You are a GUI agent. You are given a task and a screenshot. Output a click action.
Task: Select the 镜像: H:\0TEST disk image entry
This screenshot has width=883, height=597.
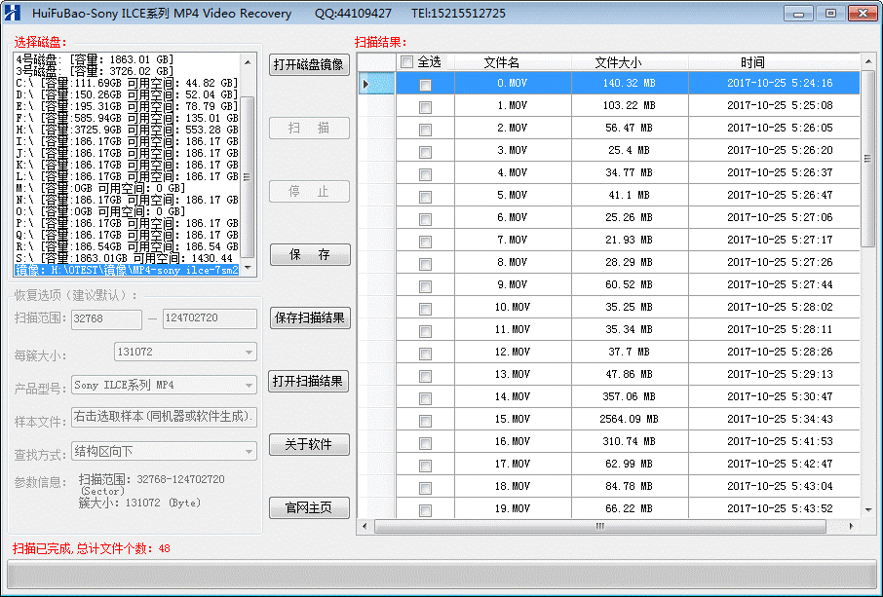pyautogui.click(x=127, y=270)
